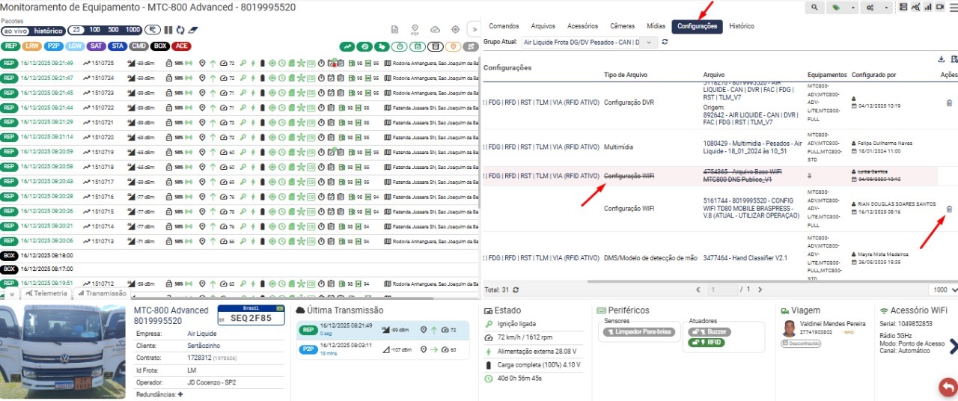Click the pagination page number field
This screenshot has height=401, width=958.
tap(723, 290)
